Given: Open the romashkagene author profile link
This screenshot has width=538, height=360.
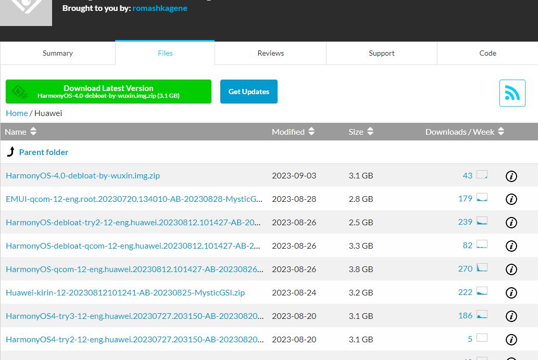Looking at the screenshot, I should [x=160, y=8].
